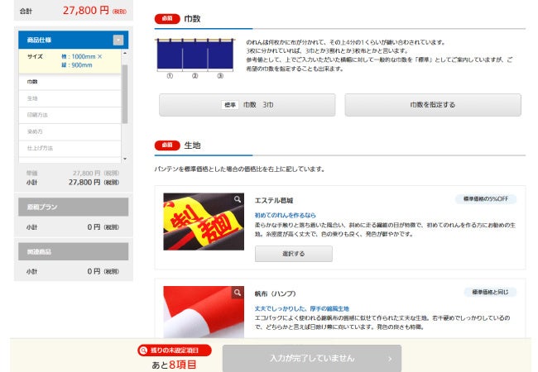Click the 必須 badge beside 巾数 heading
Viewport: 538px width, 372px height.
click(x=167, y=18)
